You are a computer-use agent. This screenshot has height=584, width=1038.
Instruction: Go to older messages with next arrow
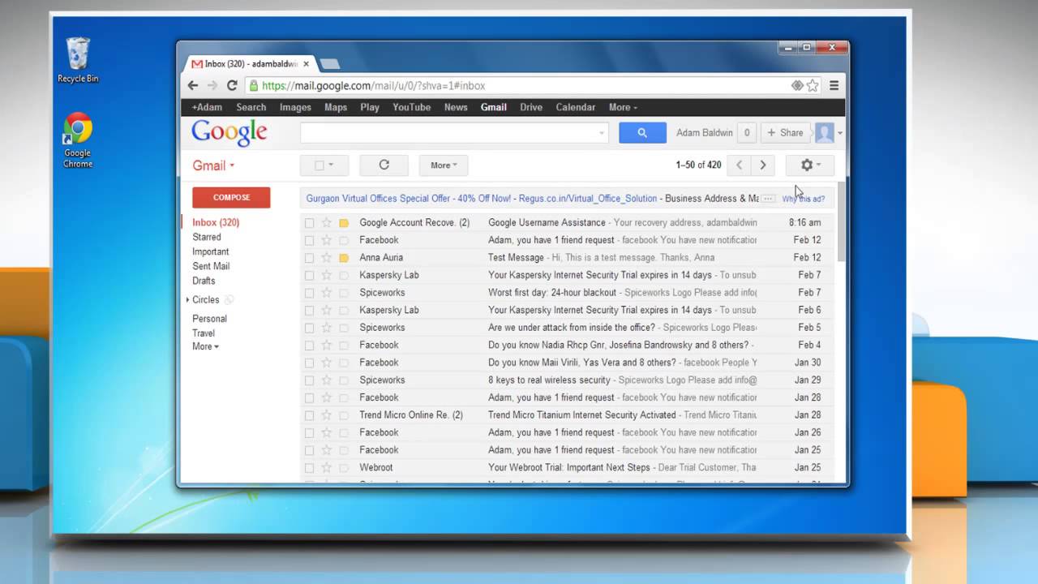pyautogui.click(x=763, y=165)
